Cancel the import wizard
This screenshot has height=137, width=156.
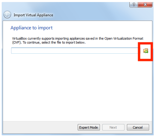click(x=138, y=127)
